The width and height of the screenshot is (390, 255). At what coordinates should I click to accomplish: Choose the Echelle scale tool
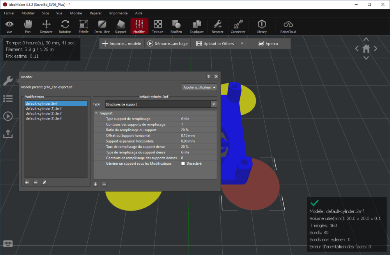point(83,26)
